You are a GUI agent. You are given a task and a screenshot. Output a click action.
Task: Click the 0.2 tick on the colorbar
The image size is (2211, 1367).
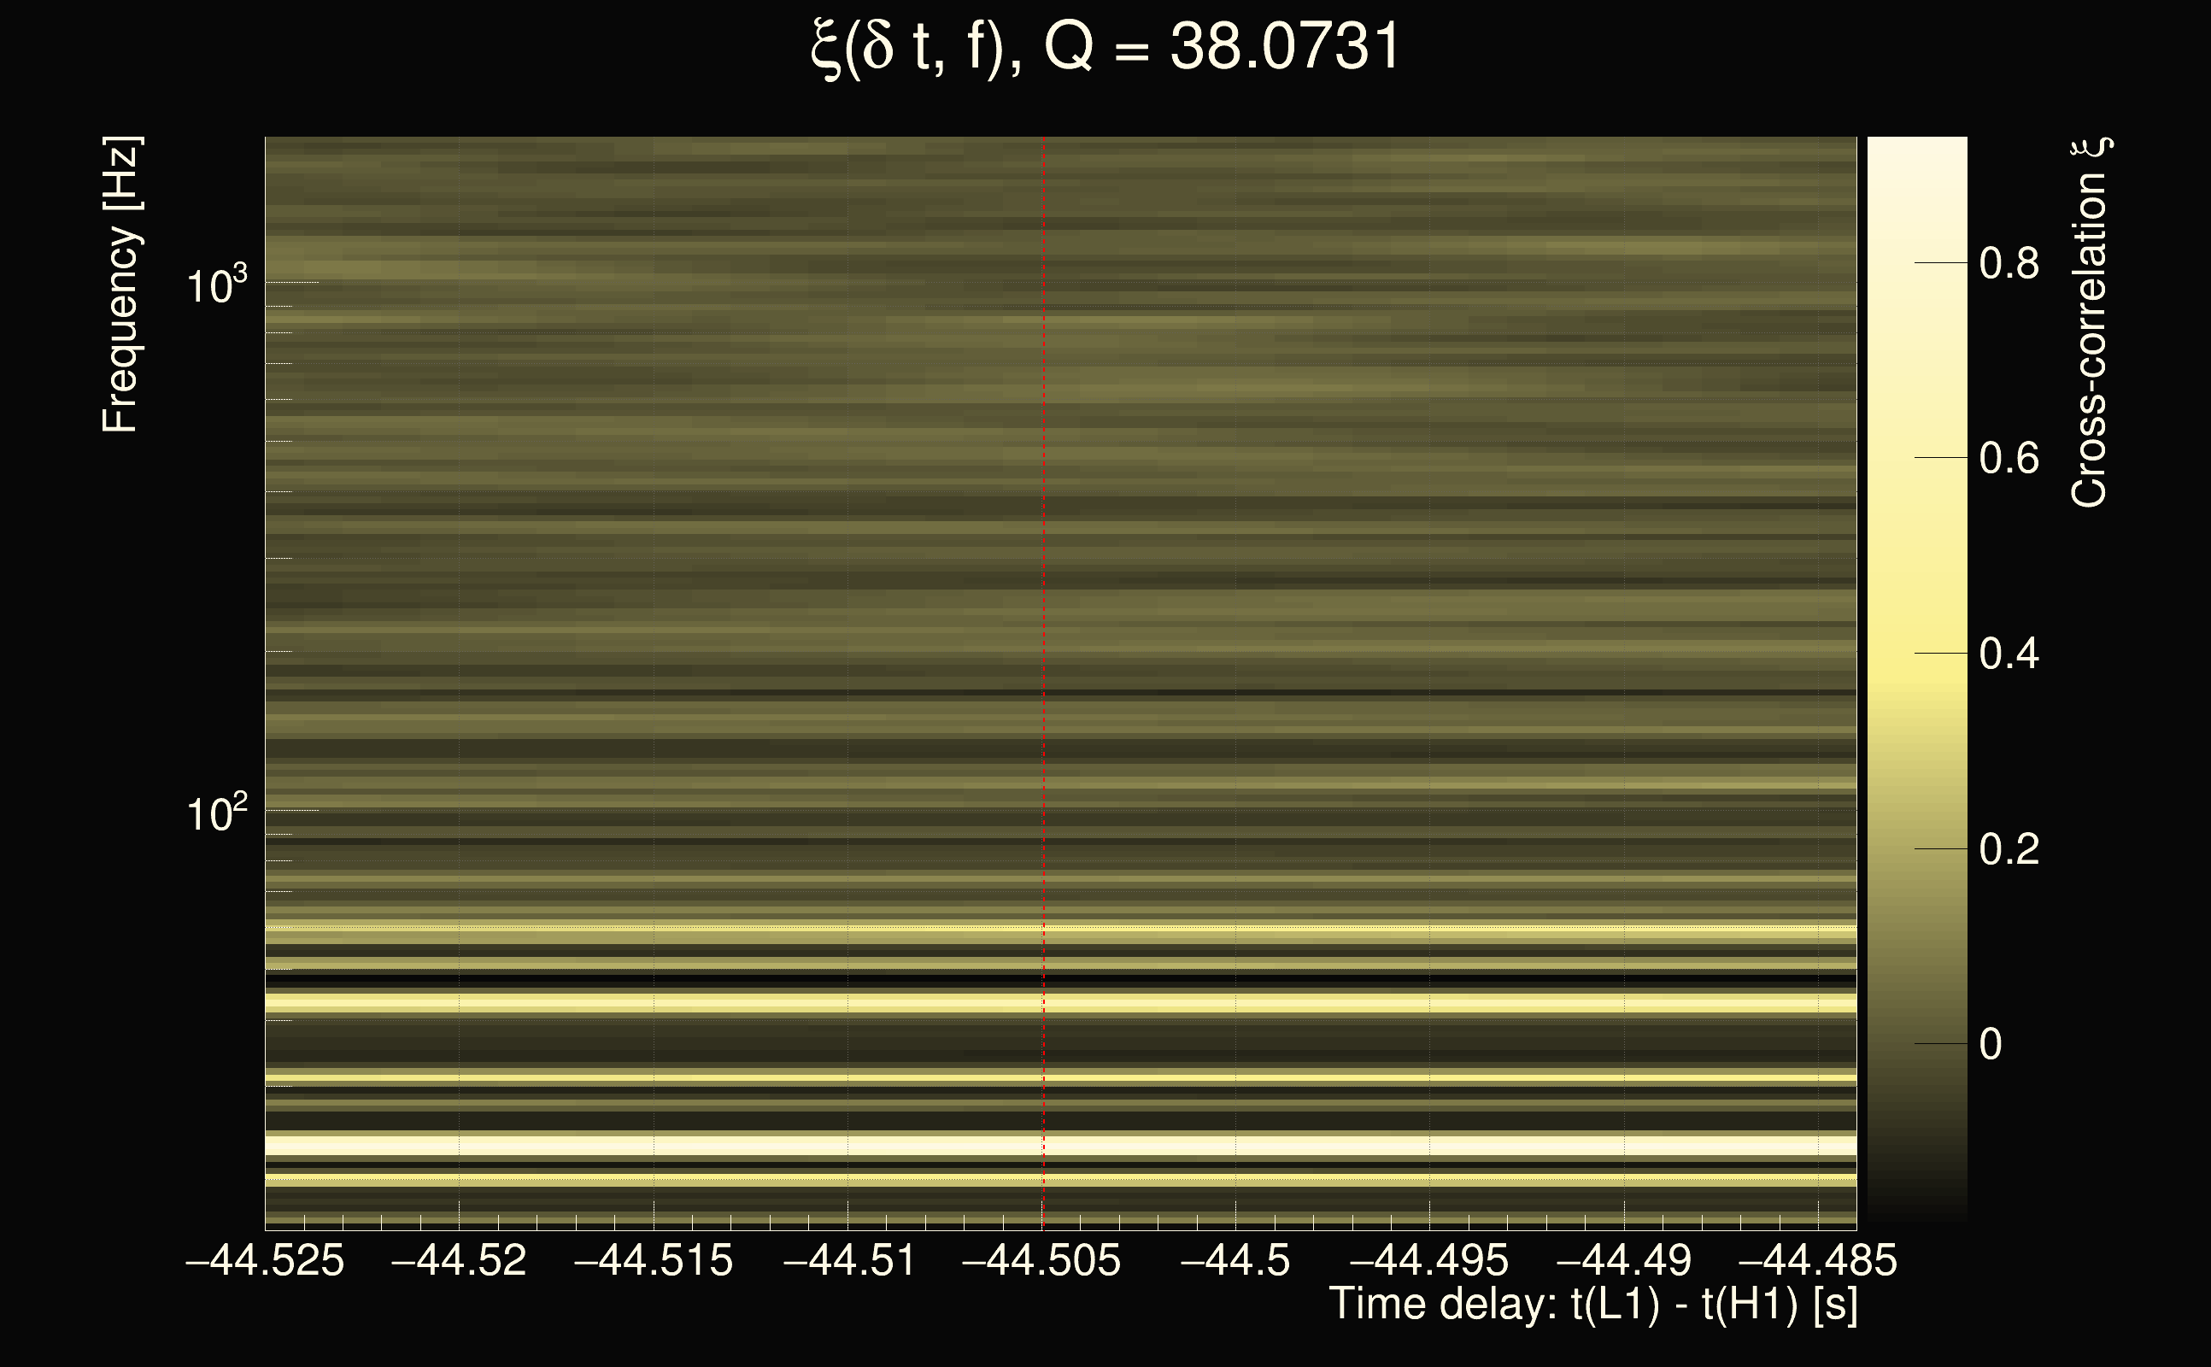(x=2008, y=849)
